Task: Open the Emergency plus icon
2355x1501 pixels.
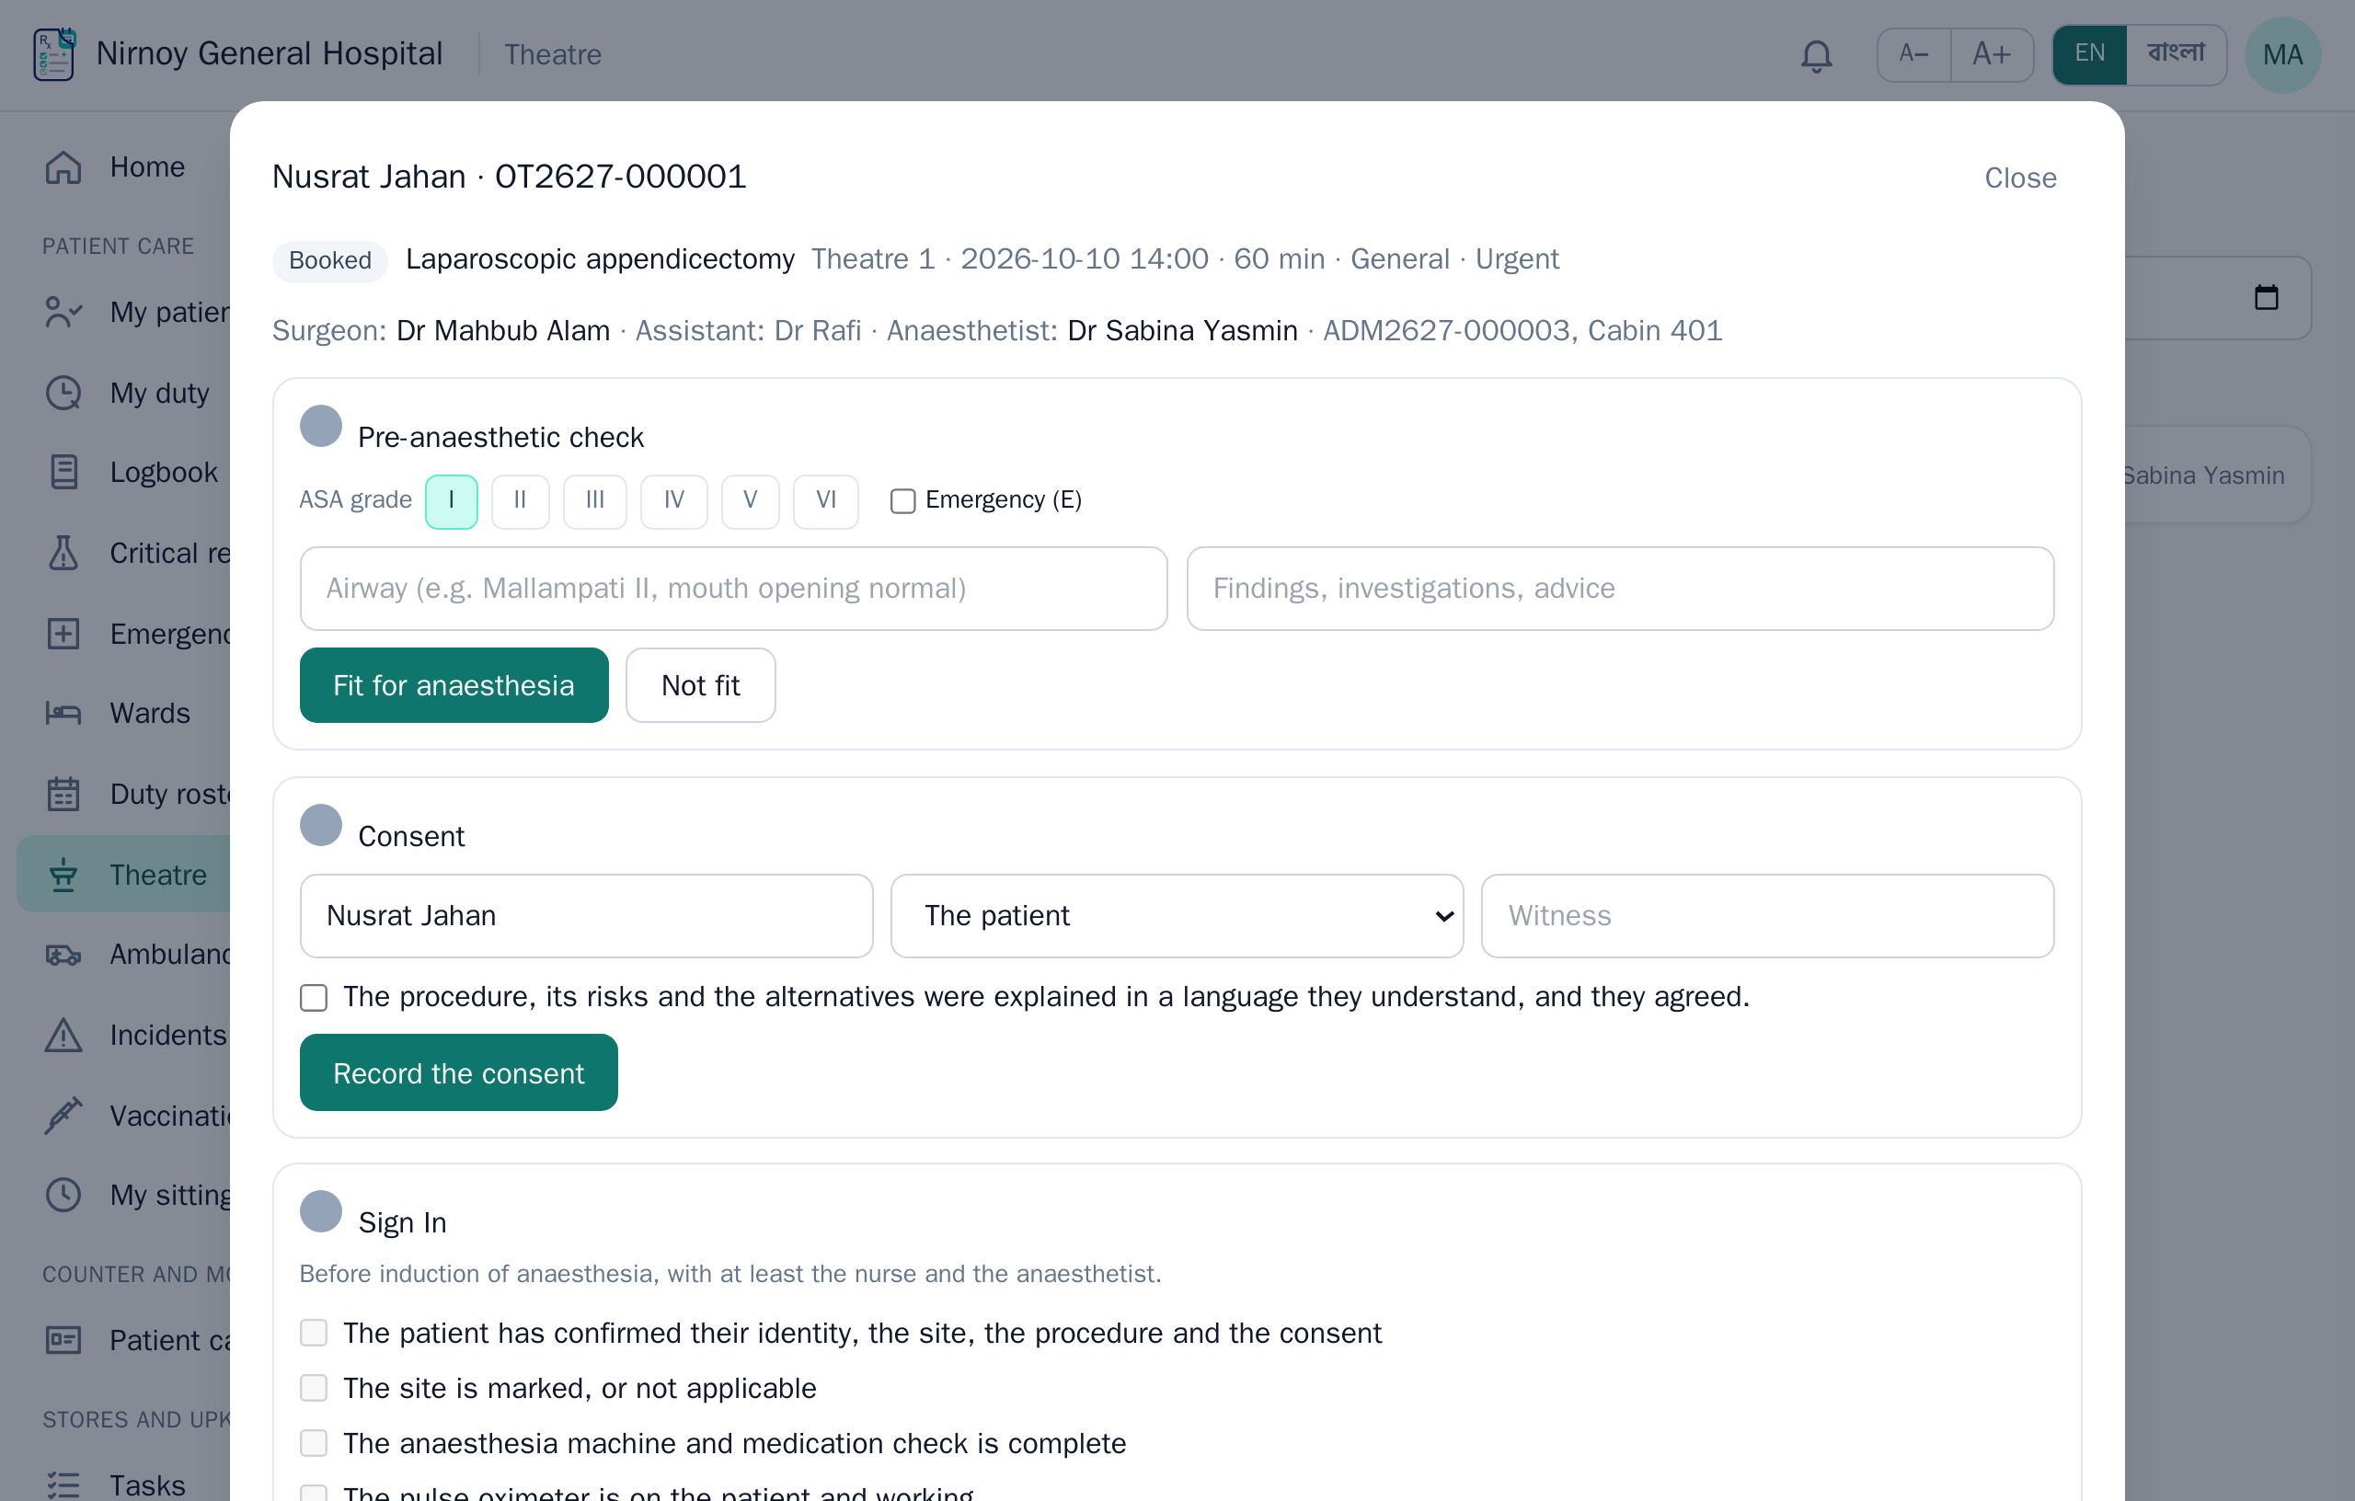Action: [63, 634]
